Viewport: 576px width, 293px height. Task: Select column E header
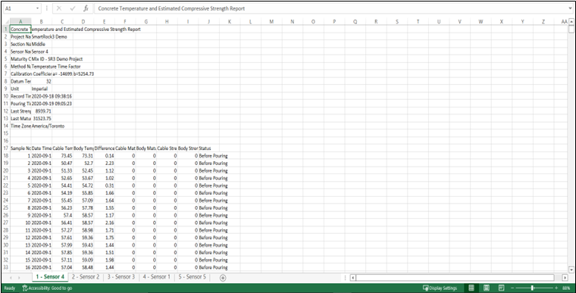point(105,22)
